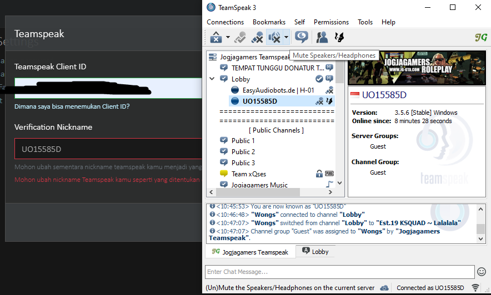Image resolution: width=491 pixels, height=295 pixels.
Task: Click the moderated badge on TEMPAT TUNGGU DONATUR
Action: 329,67
